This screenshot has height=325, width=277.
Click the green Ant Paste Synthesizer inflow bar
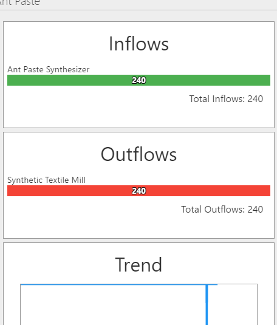[138, 80]
